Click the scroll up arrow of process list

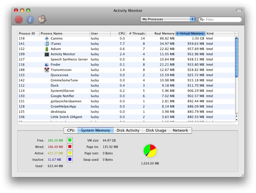coord(237,116)
